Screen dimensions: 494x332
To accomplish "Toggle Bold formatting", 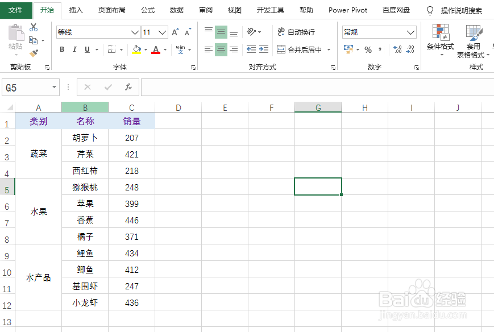I will [x=62, y=49].
